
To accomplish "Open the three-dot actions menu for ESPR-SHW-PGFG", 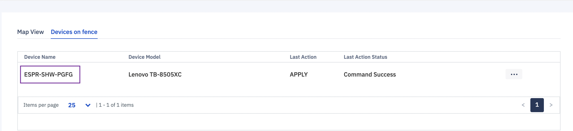I will pos(514,74).
